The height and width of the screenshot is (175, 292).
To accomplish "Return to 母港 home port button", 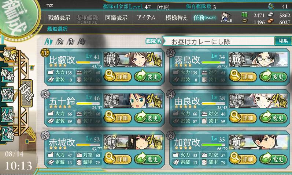I will click(27, 93).
